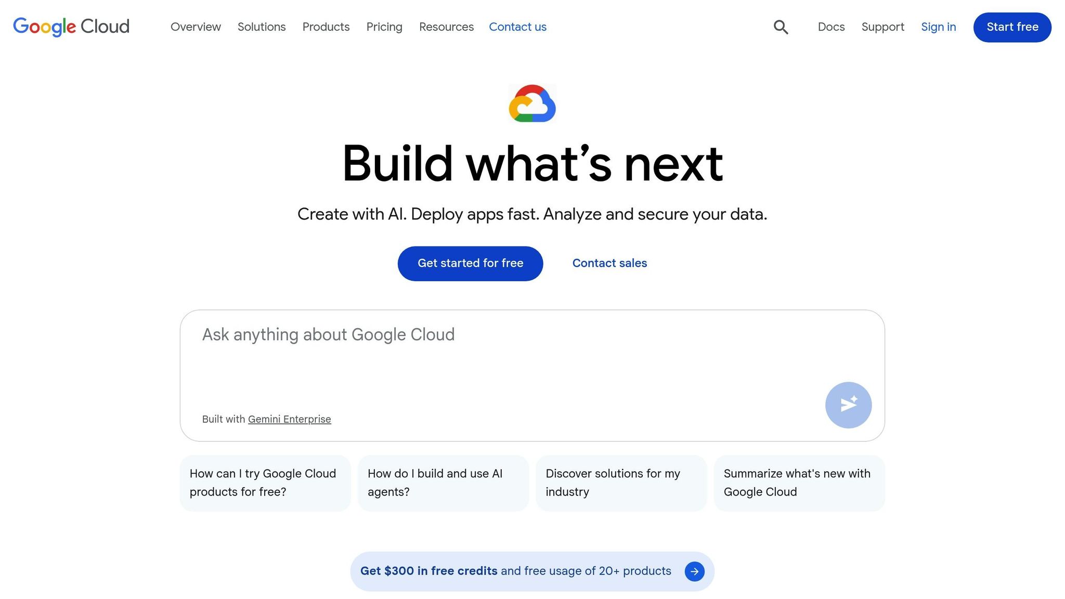The width and height of the screenshot is (1065, 599).
Task: Open the search magnifier icon
Action: coord(781,27)
